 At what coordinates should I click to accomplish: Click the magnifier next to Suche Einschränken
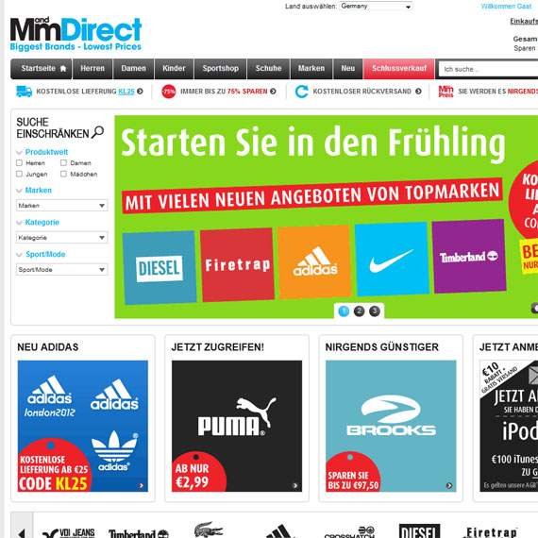[x=98, y=132]
